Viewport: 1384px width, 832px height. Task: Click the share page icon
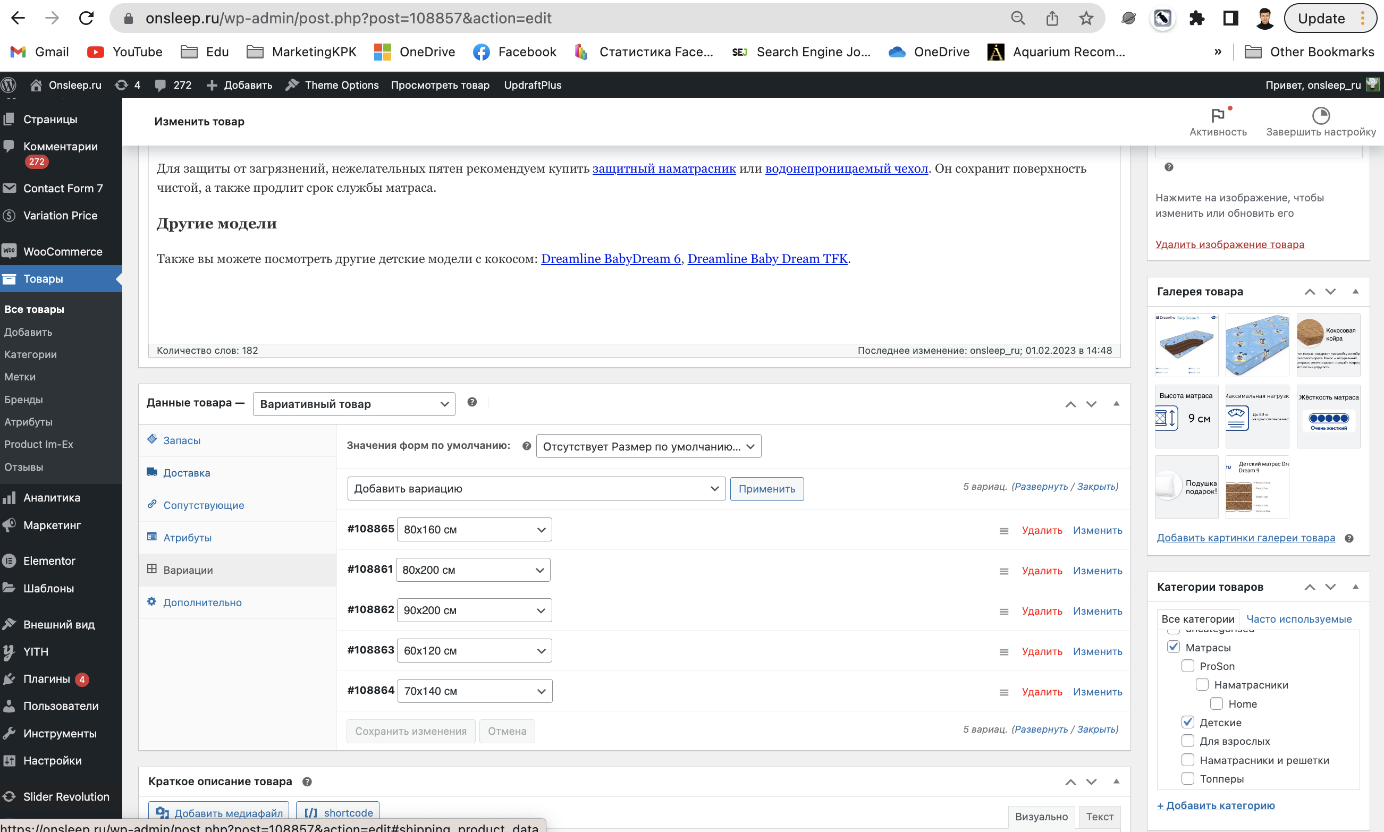pos(1052,19)
